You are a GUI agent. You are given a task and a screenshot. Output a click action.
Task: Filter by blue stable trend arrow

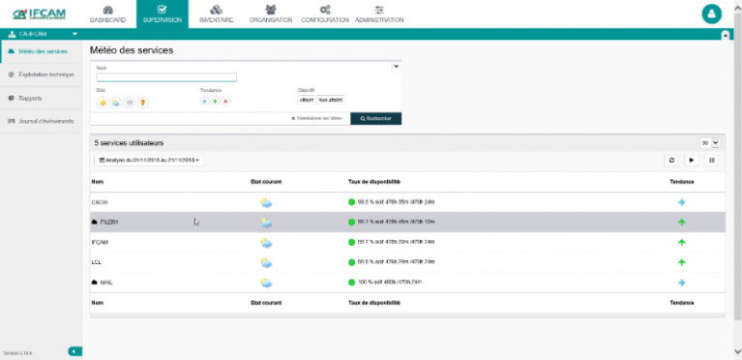coord(204,101)
